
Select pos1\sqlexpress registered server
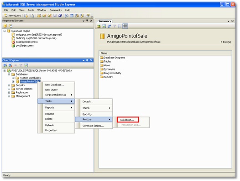click(25, 46)
